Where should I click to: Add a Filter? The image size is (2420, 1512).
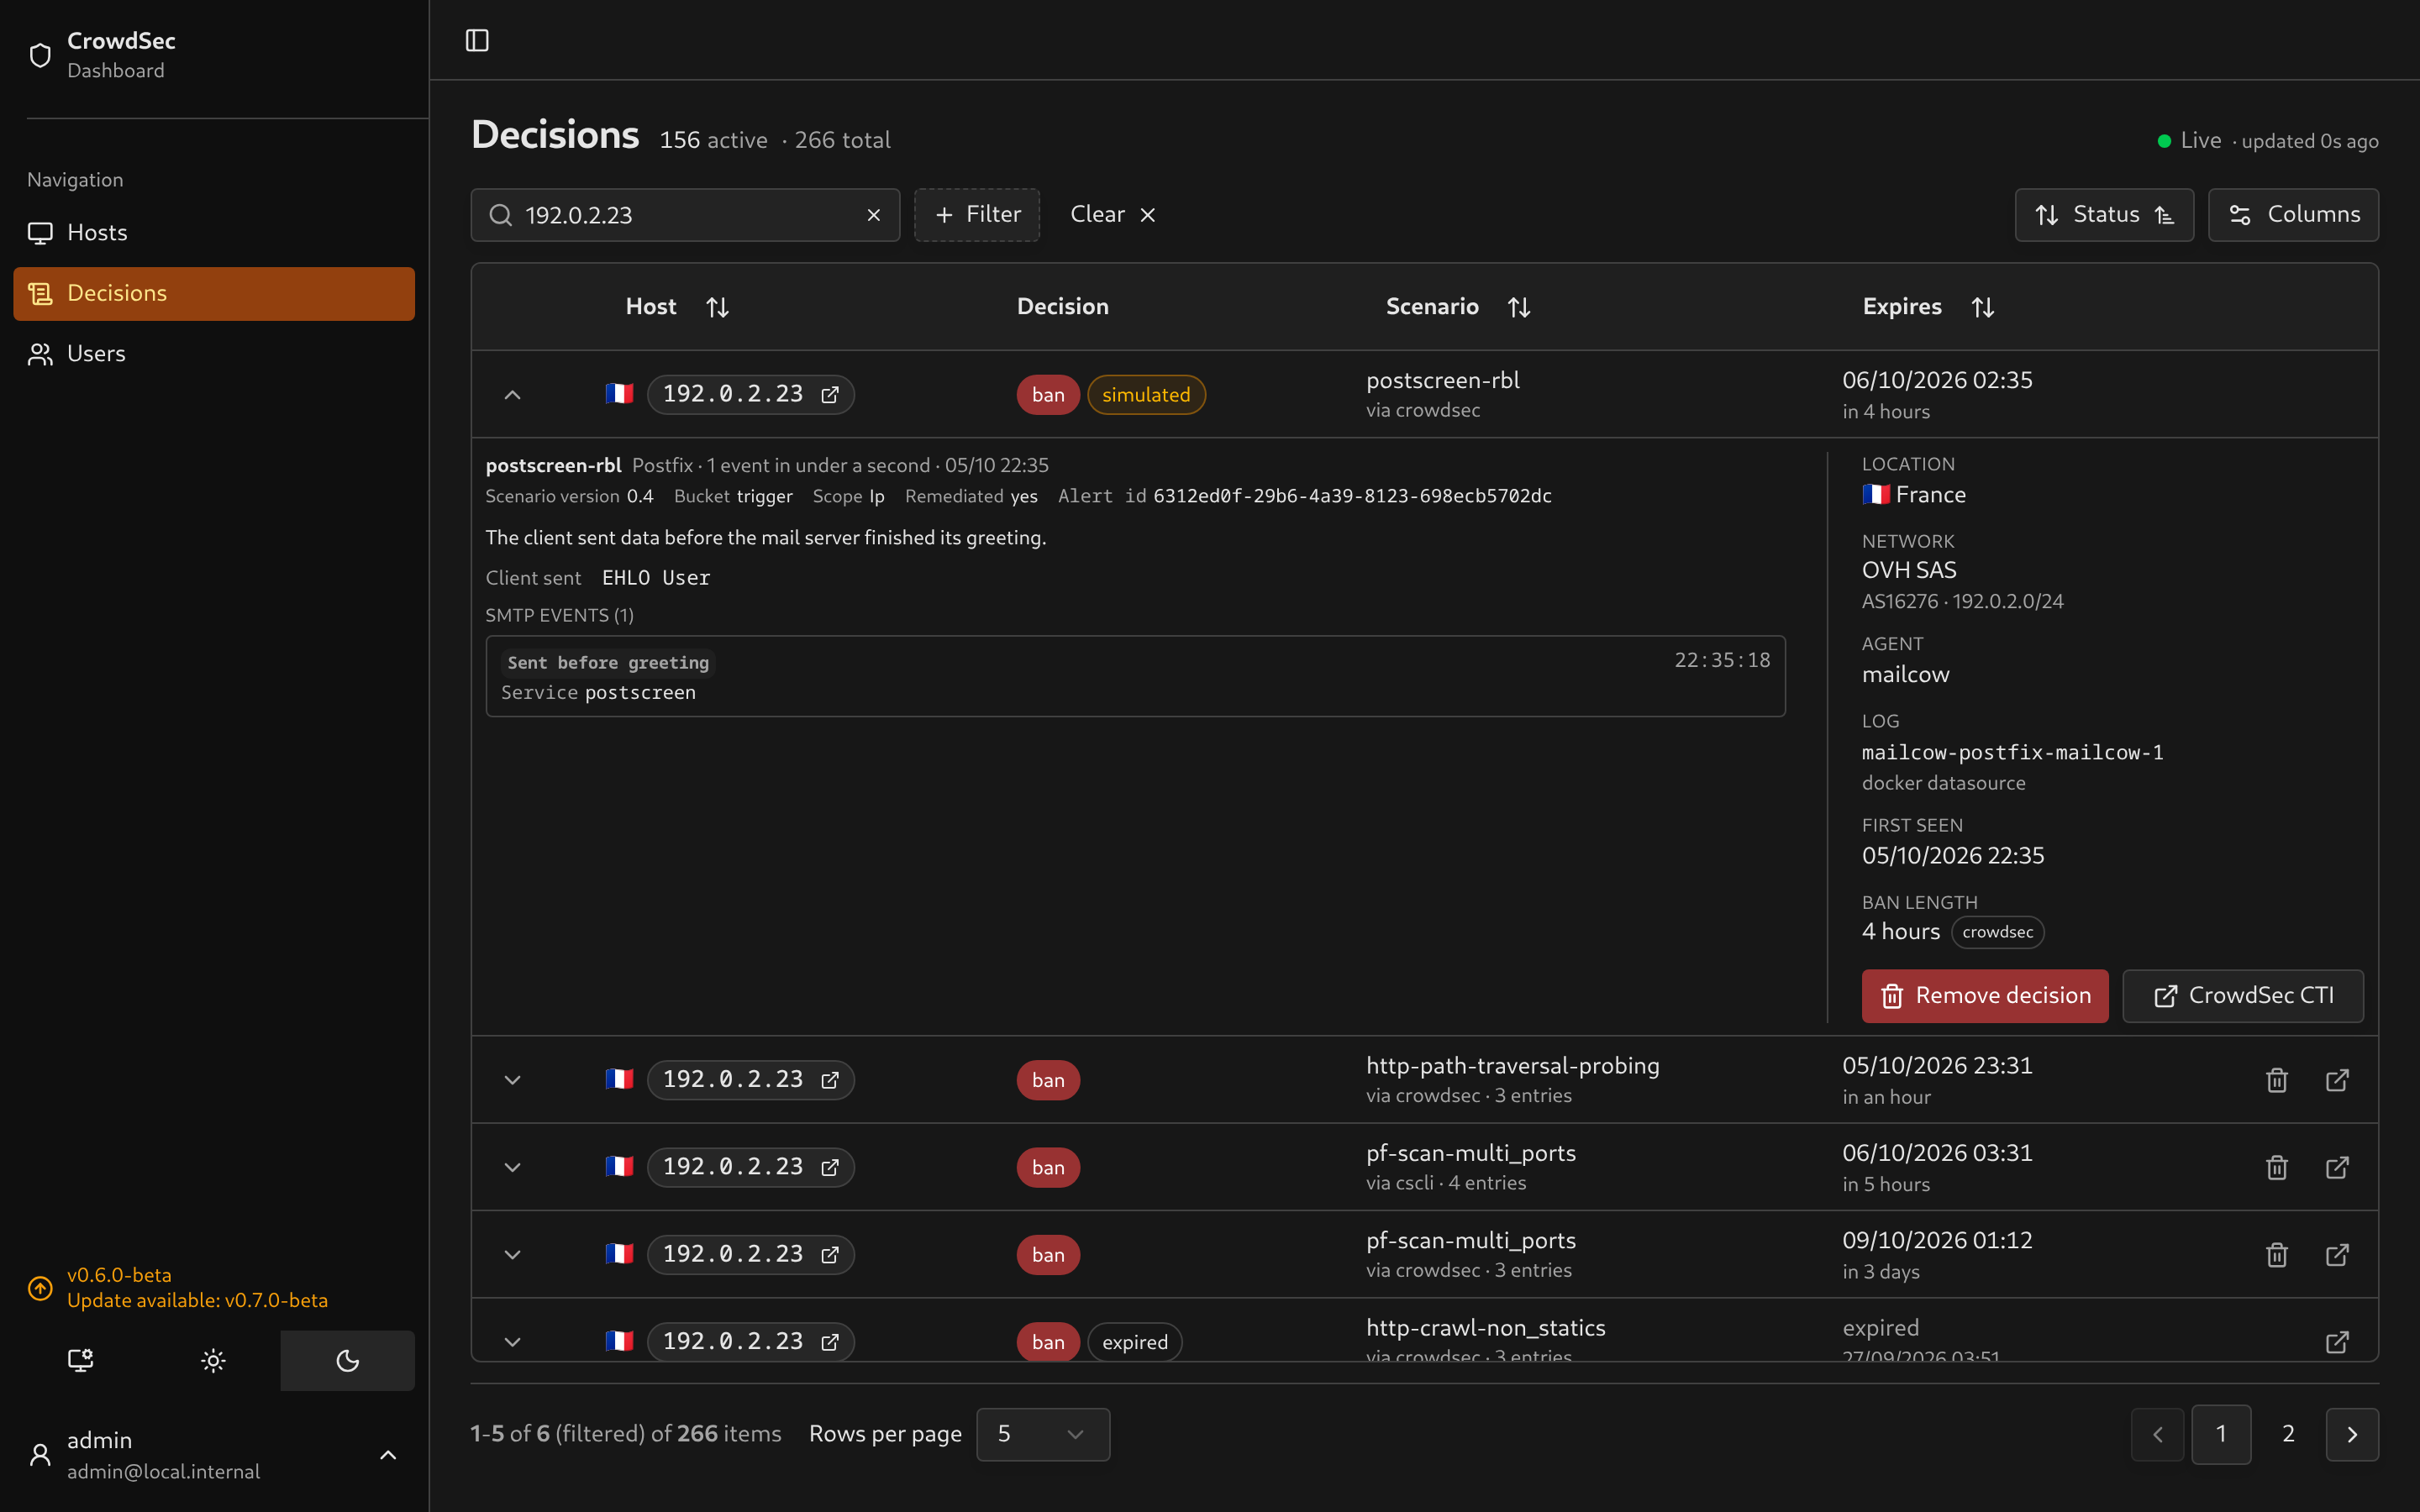[x=977, y=214]
